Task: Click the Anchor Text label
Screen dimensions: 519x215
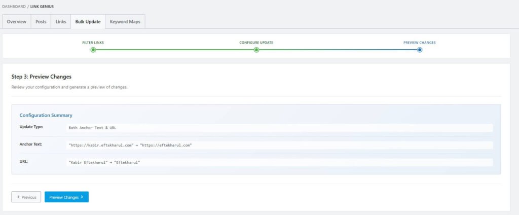Action: (x=31, y=144)
